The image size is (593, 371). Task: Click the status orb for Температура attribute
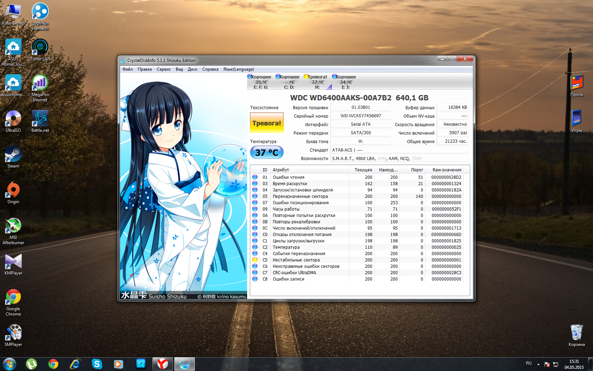(x=255, y=247)
